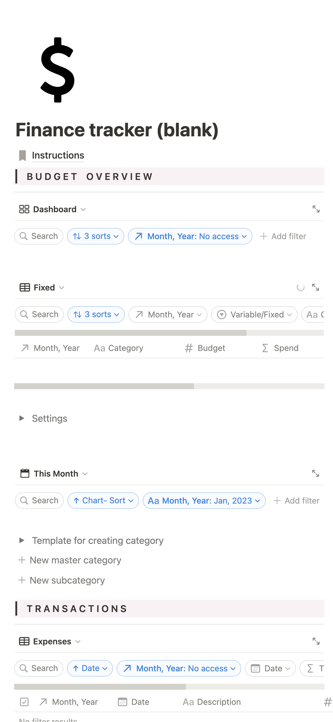
Task: Open the Chart- Sort dropdown
Action: [x=103, y=501]
